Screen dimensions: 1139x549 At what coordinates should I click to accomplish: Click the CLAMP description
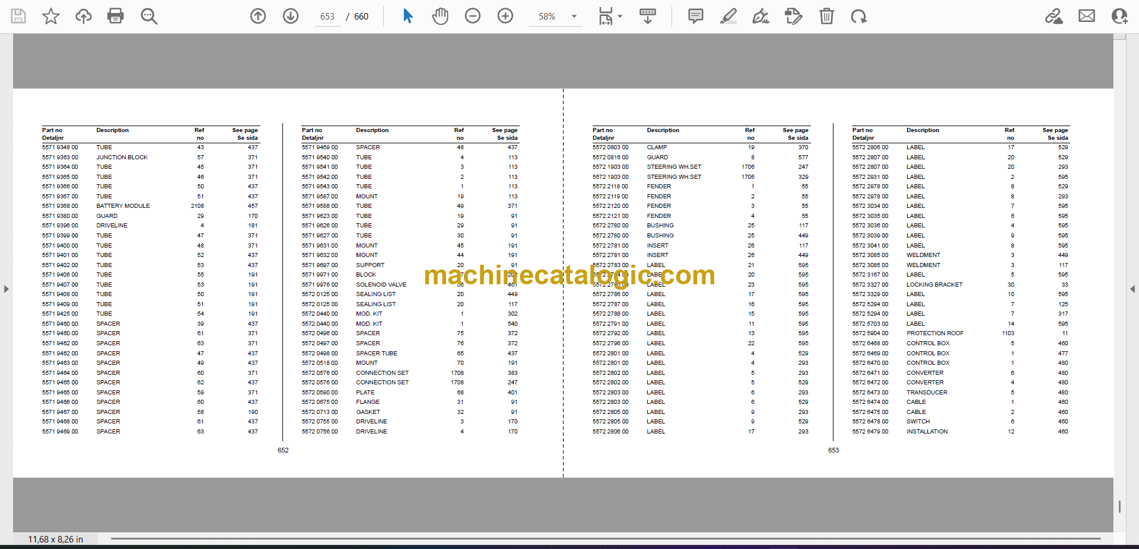657,147
